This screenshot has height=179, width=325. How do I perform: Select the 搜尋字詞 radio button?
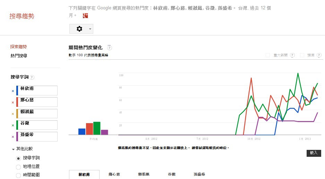pos(18,159)
